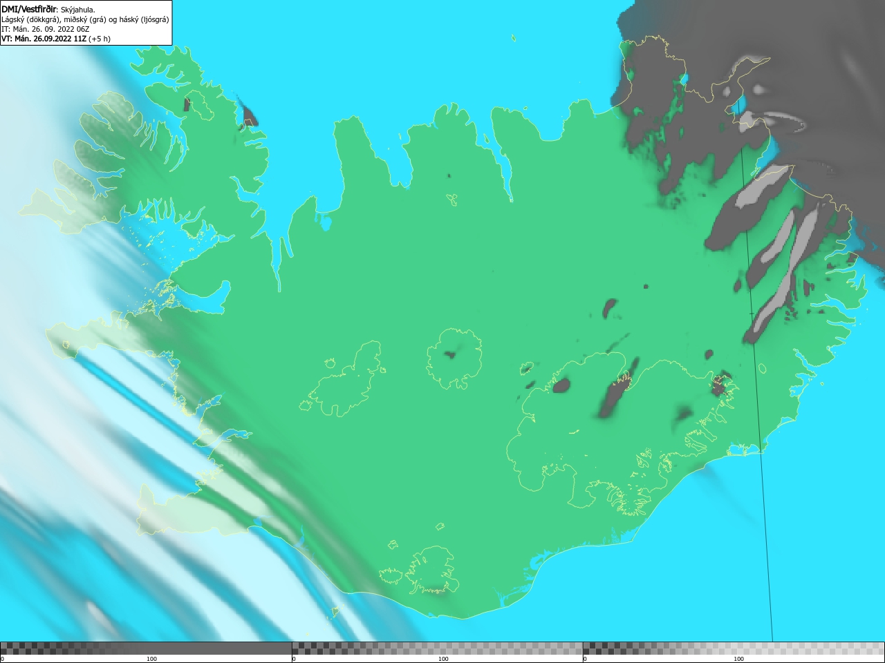Click the "100" label of the dark gray scale
Viewport: 885px width, 663px height.
click(151, 659)
